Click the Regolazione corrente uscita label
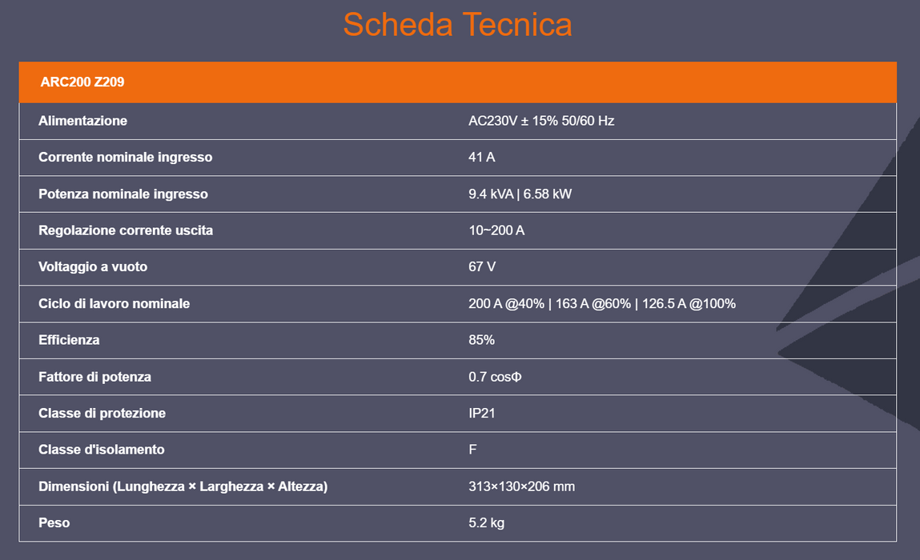The width and height of the screenshot is (920, 560). click(x=126, y=230)
